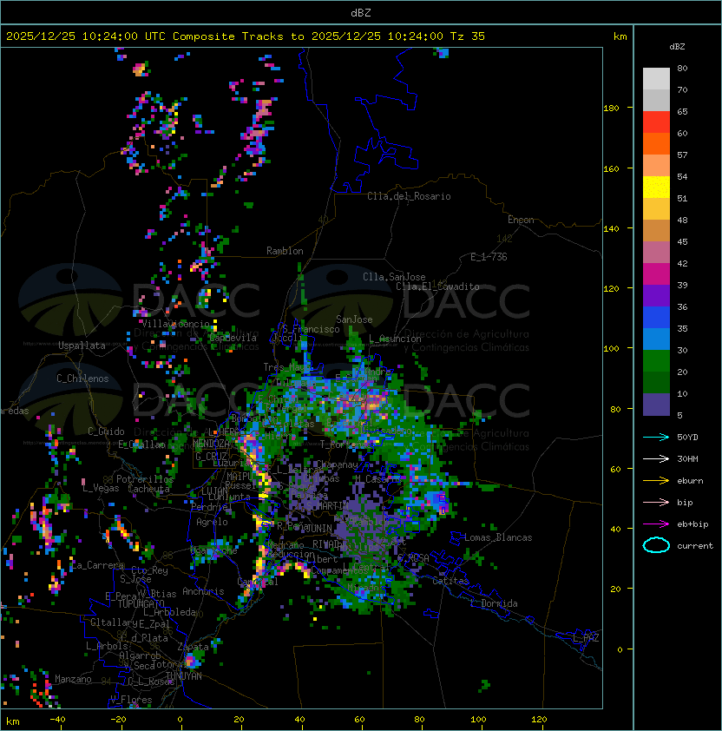The height and width of the screenshot is (731, 722).
Task: Click the -20 km tick on the horizontal axis
Action: point(118,720)
